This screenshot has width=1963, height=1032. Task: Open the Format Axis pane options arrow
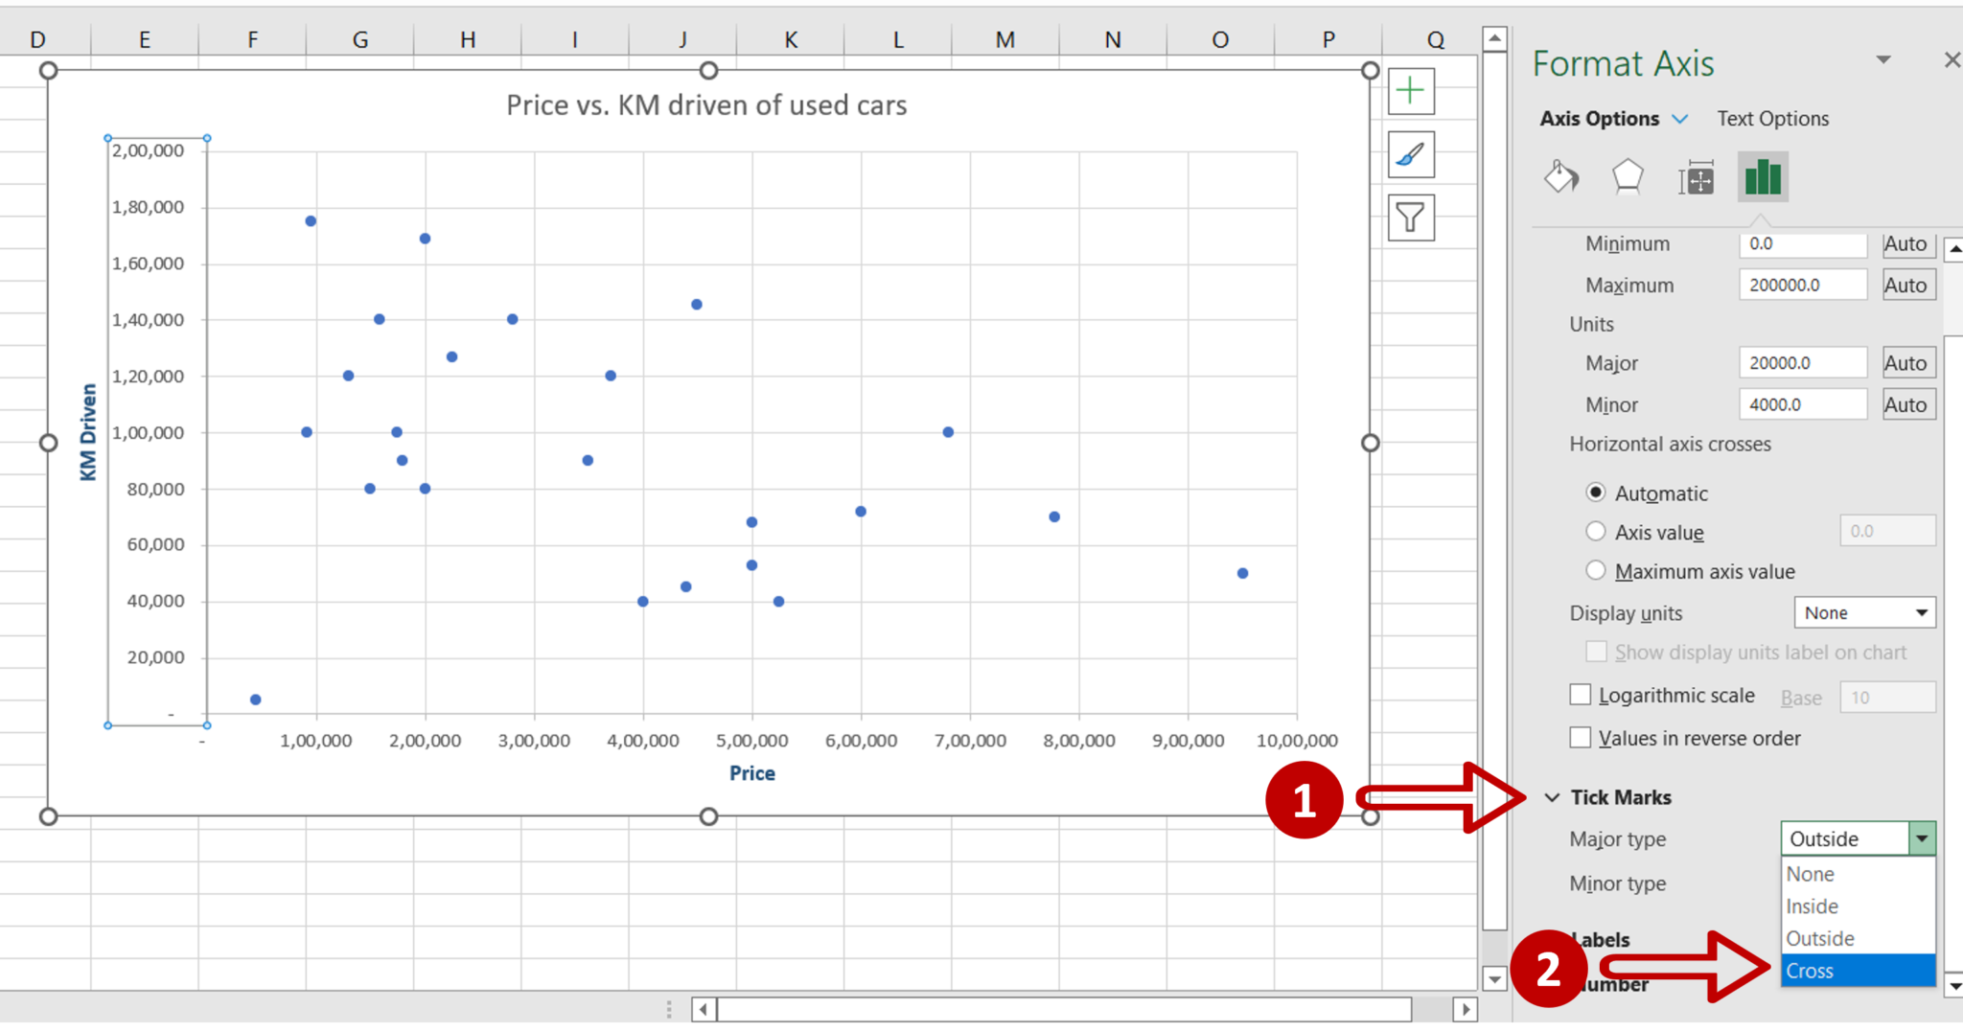(x=1884, y=59)
